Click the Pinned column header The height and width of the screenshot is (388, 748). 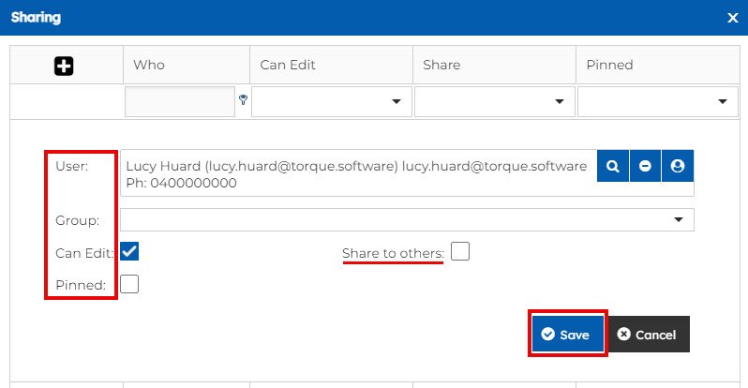tap(609, 66)
